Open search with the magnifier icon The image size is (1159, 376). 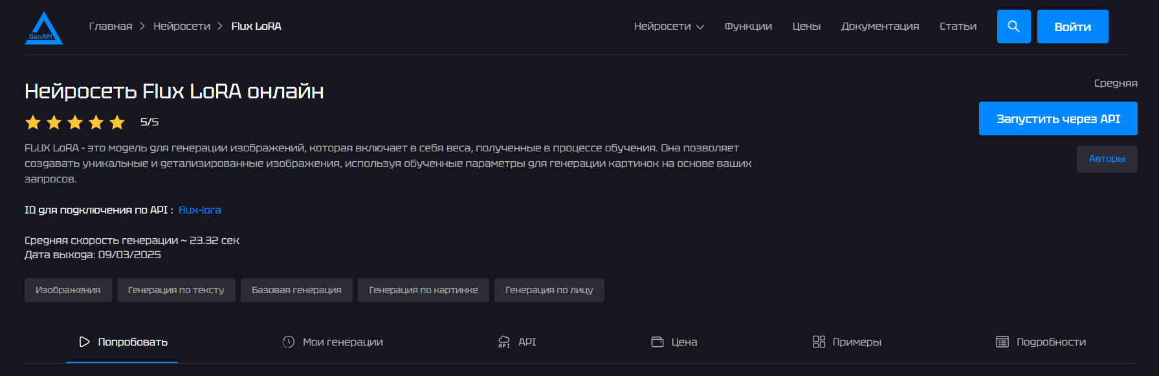point(1013,27)
